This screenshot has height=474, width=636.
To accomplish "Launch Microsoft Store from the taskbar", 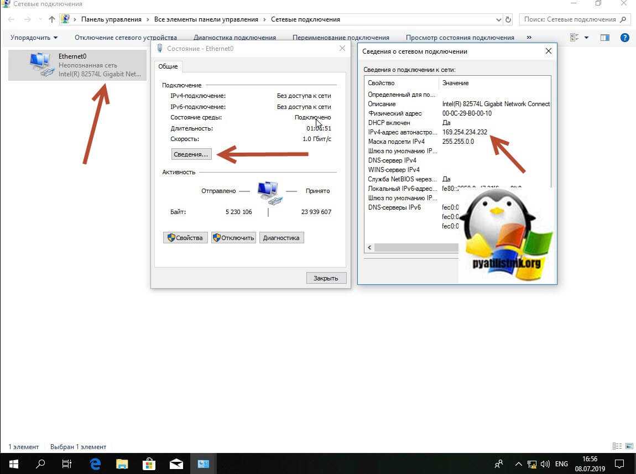I will [x=149, y=463].
